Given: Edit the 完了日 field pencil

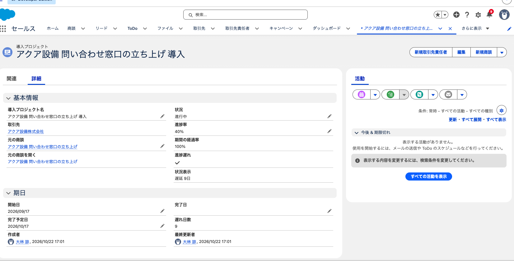Looking at the screenshot, I should (329, 211).
